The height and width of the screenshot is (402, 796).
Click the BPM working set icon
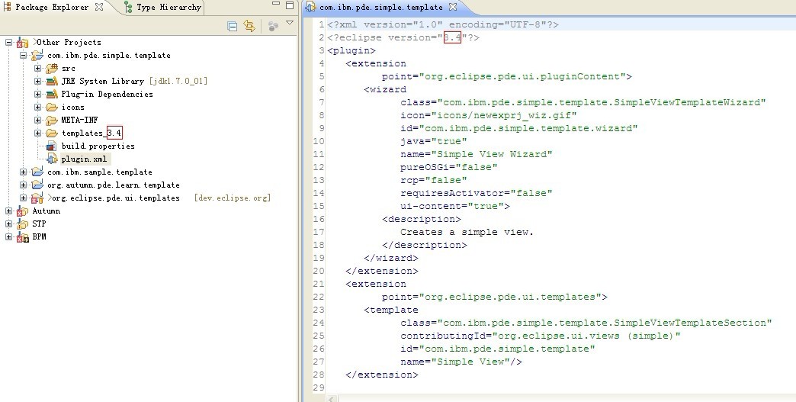point(23,237)
